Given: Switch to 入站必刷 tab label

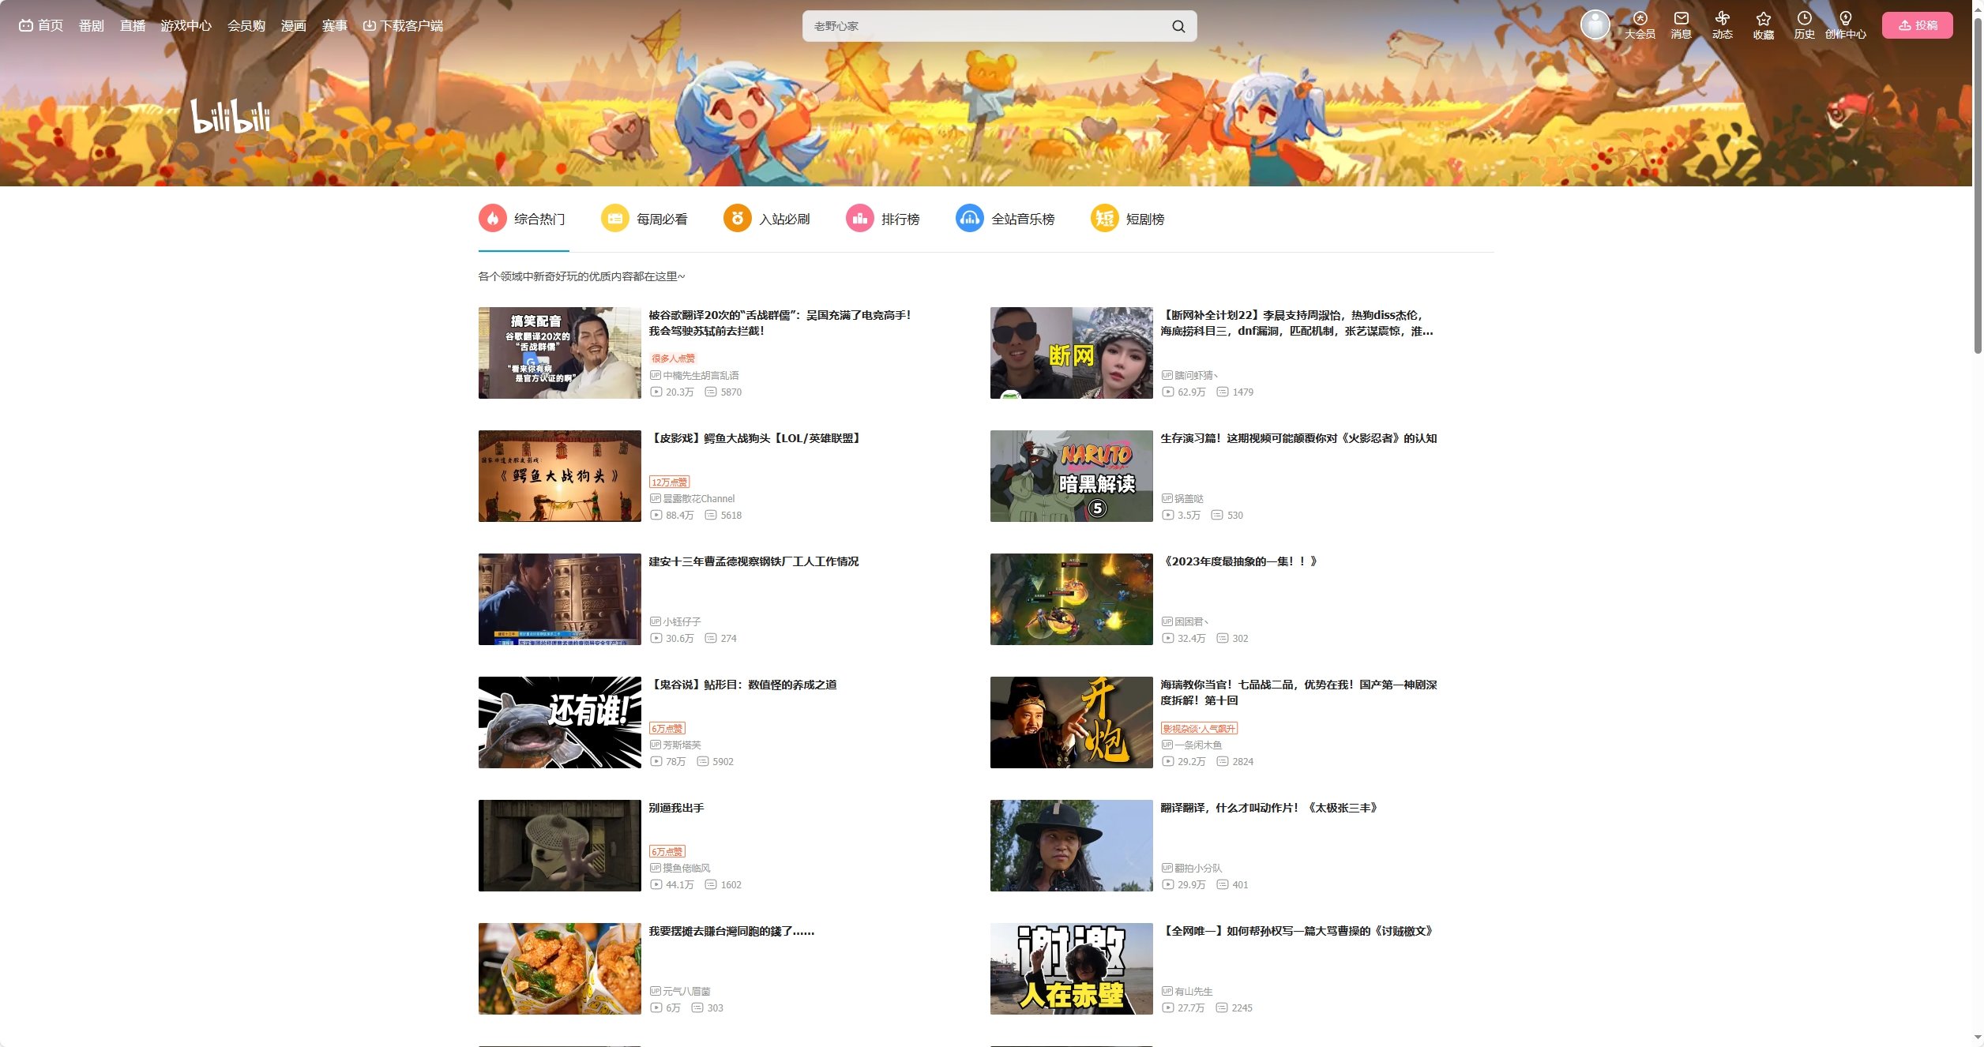Looking at the screenshot, I should (784, 219).
